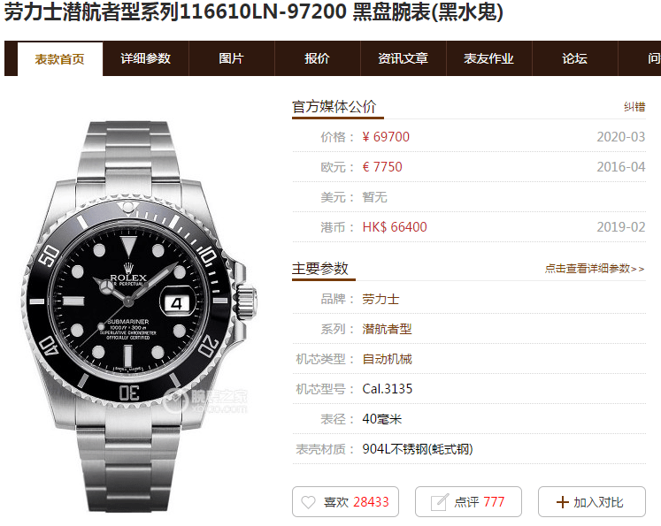Select the 表款首页 tab
Image resolution: width=661 pixels, height=526 pixels.
[x=60, y=59]
